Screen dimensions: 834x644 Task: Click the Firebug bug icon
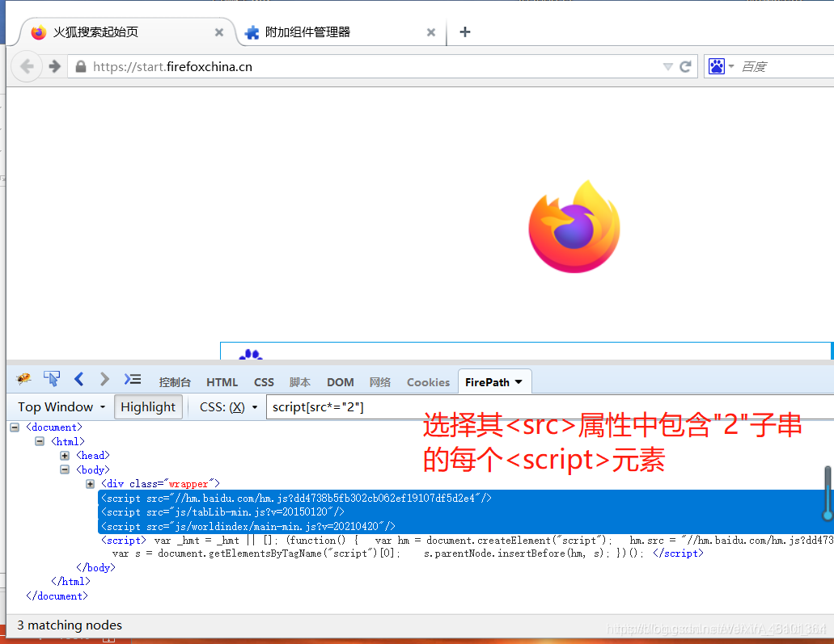[23, 379]
